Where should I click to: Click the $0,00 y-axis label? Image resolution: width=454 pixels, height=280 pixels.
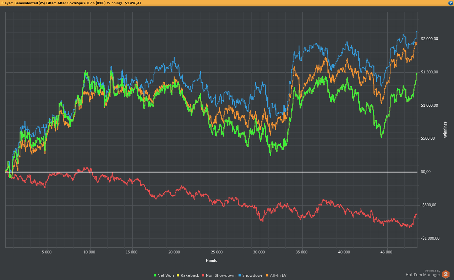point(426,172)
